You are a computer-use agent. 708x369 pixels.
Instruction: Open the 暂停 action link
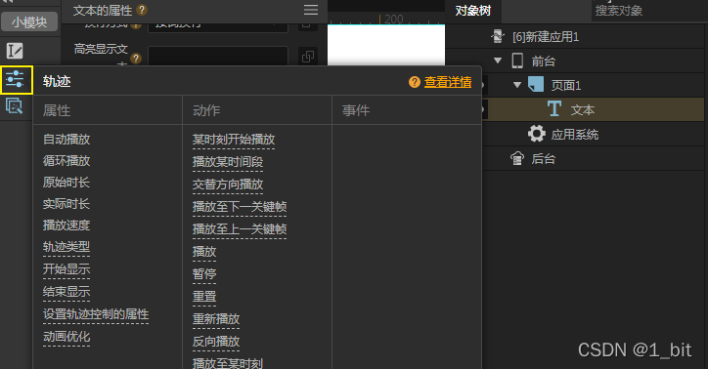(204, 274)
